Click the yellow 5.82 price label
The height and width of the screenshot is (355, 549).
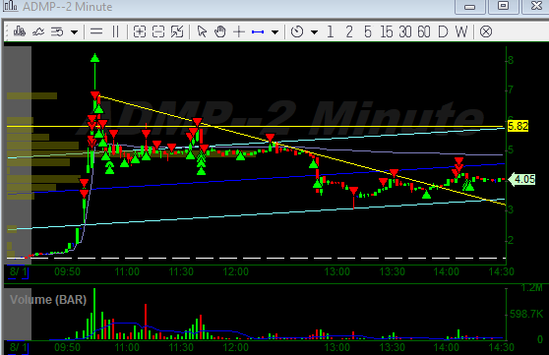[518, 126]
